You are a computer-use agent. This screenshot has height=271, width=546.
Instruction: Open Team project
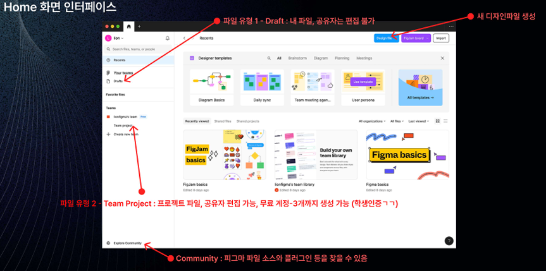coord(123,125)
